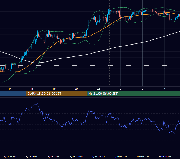The height and width of the screenshot is (159, 180).
Task: Select the London session bar 15:30-21:00 JST
Action: pos(56,94)
